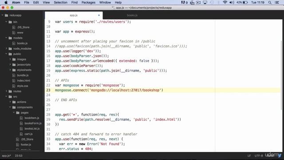Collapse the pages folder arrow
This screenshot has width=284, height=160.
pyautogui.click(x=14, y=112)
